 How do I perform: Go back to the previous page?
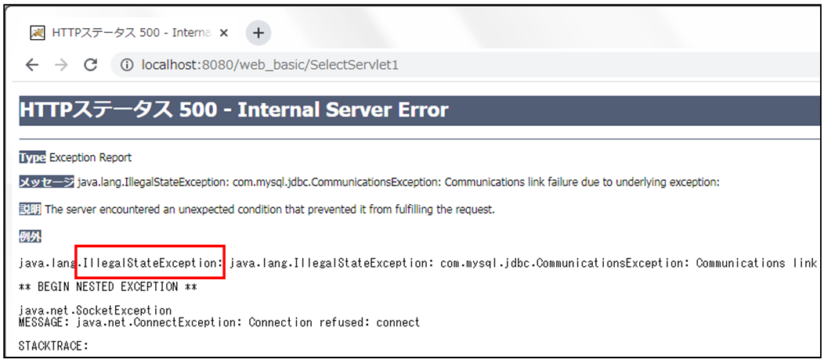coord(32,65)
